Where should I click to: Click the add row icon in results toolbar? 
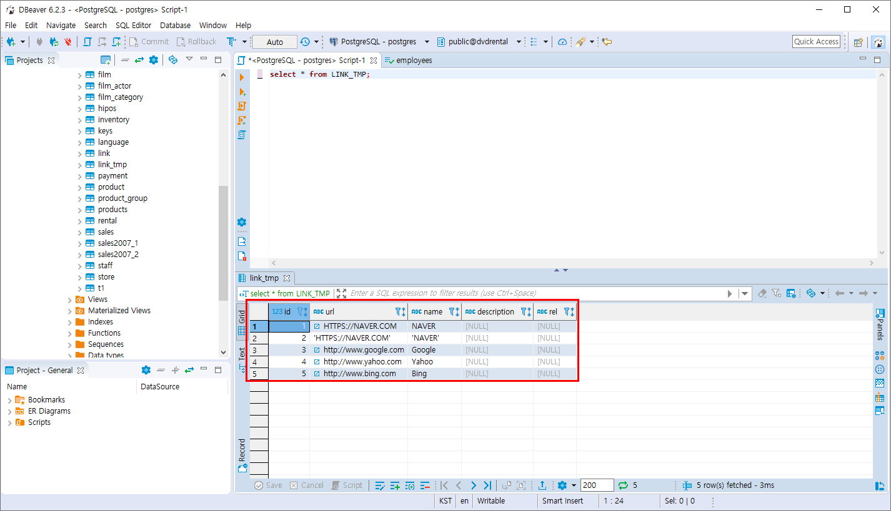[x=395, y=485]
